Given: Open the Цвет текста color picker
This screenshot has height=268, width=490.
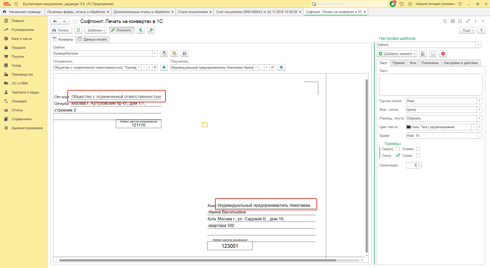Looking at the screenshot, I should pos(474,127).
